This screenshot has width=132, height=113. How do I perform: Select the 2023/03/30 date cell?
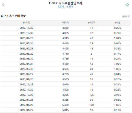coord(27,69)
